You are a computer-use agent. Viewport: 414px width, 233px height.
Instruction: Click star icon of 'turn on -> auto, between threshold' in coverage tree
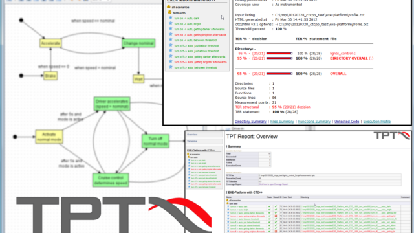coord(171,40)
